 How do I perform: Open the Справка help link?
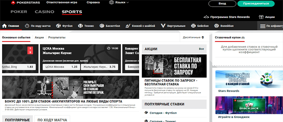[93, 3]
